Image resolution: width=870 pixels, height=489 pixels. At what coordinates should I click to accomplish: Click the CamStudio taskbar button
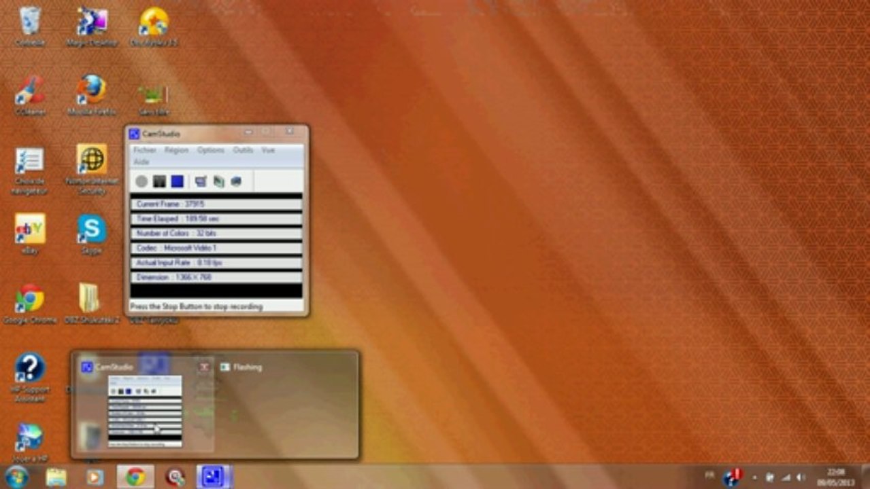[214, 477]
